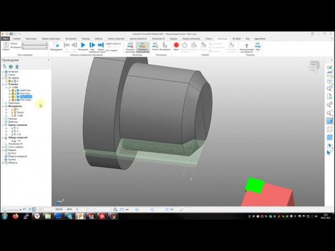Expand the Макросы tree node
The image size is (335, 251).
[x=3, y=163]
